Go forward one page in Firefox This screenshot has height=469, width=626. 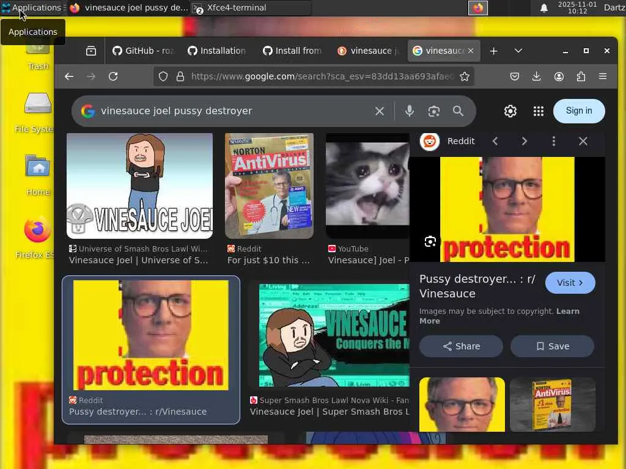coord(91,76)
